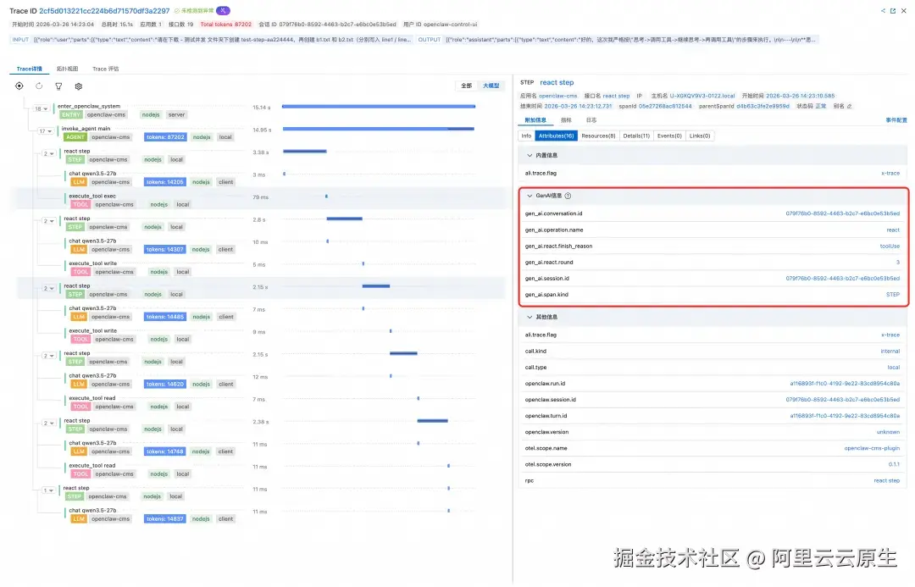Image resolution: width=915 pixels, height=587 pixels.
Task: Switch span filter to 大模型
Action: coord(491,85)
